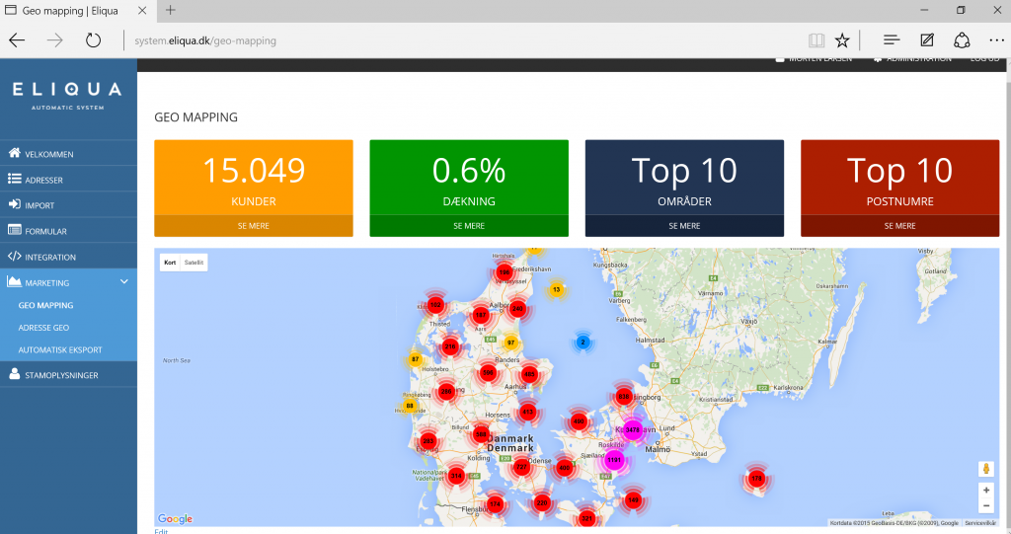Click the browser back arrow
Image resolution: width=1011 pixels, height=534 pixels.
pos(17,40)
